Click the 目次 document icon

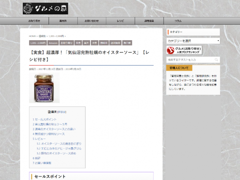[x=49, y=112]
